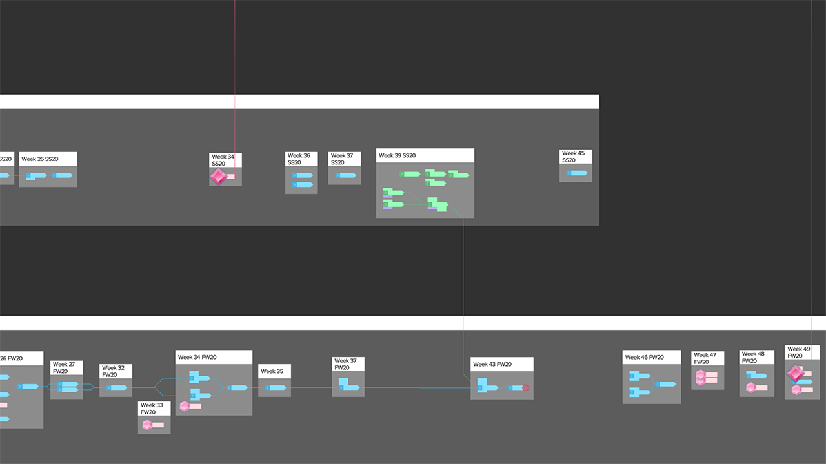
Task: Select the pink hexagon in Week 48 FW20
Action: (750, 387)
